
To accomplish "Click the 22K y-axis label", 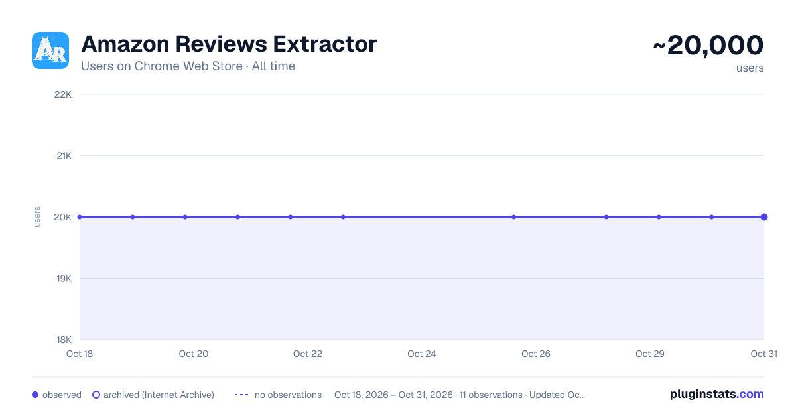I will (x=63, y=94).
